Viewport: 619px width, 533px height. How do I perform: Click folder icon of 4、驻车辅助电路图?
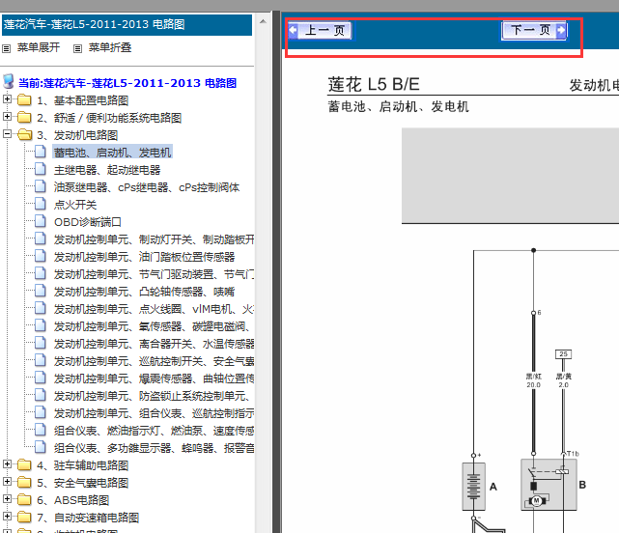point(24,464)
